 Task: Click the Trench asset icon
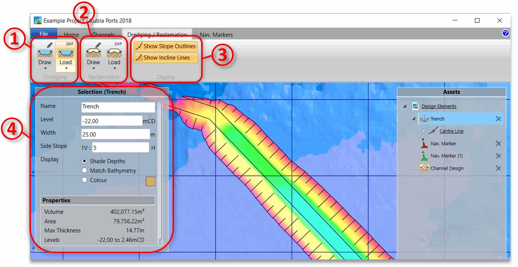(424, 119)
